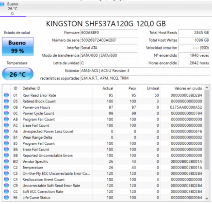Click the supported features field S.M.A.R.T., APM
Image resolution: width=212 pixels, height=204 pixels.
pos(145,78)
